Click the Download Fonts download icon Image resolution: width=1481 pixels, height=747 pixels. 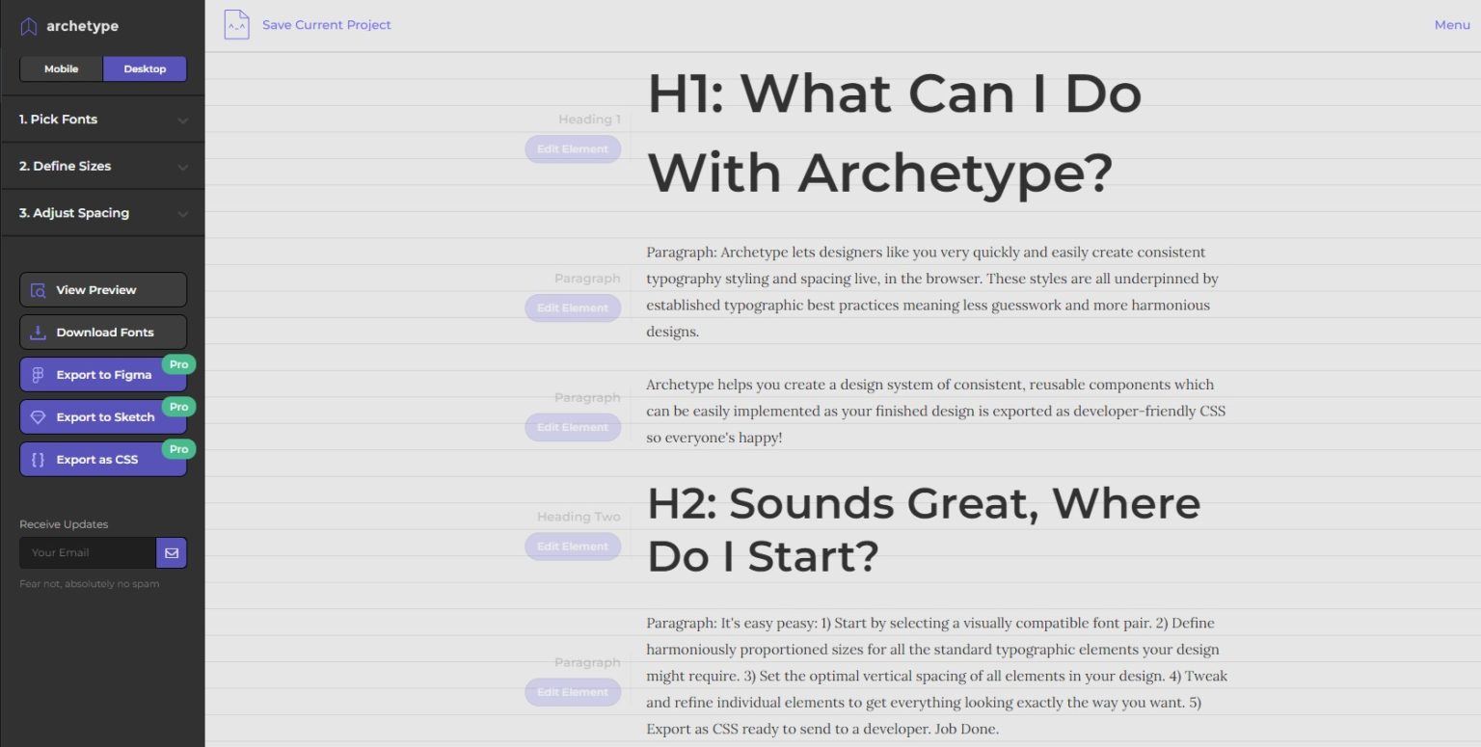point(37,332)
